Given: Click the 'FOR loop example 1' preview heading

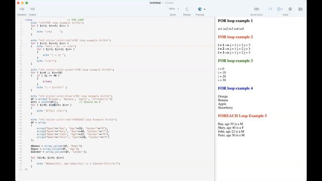Looking at the screenshot, I should (x=235, y=21).
